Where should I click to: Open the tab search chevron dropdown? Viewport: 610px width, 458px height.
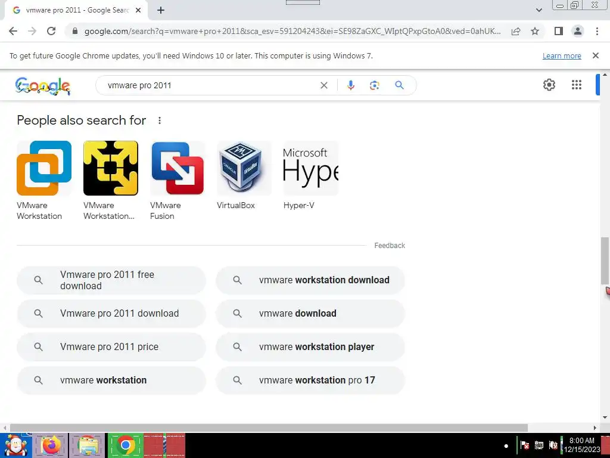539,10
